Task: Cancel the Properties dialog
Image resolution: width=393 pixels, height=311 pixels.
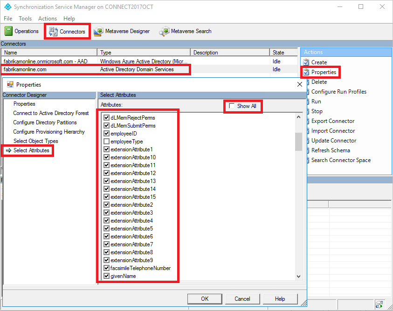Action: (x=242, y=298)
